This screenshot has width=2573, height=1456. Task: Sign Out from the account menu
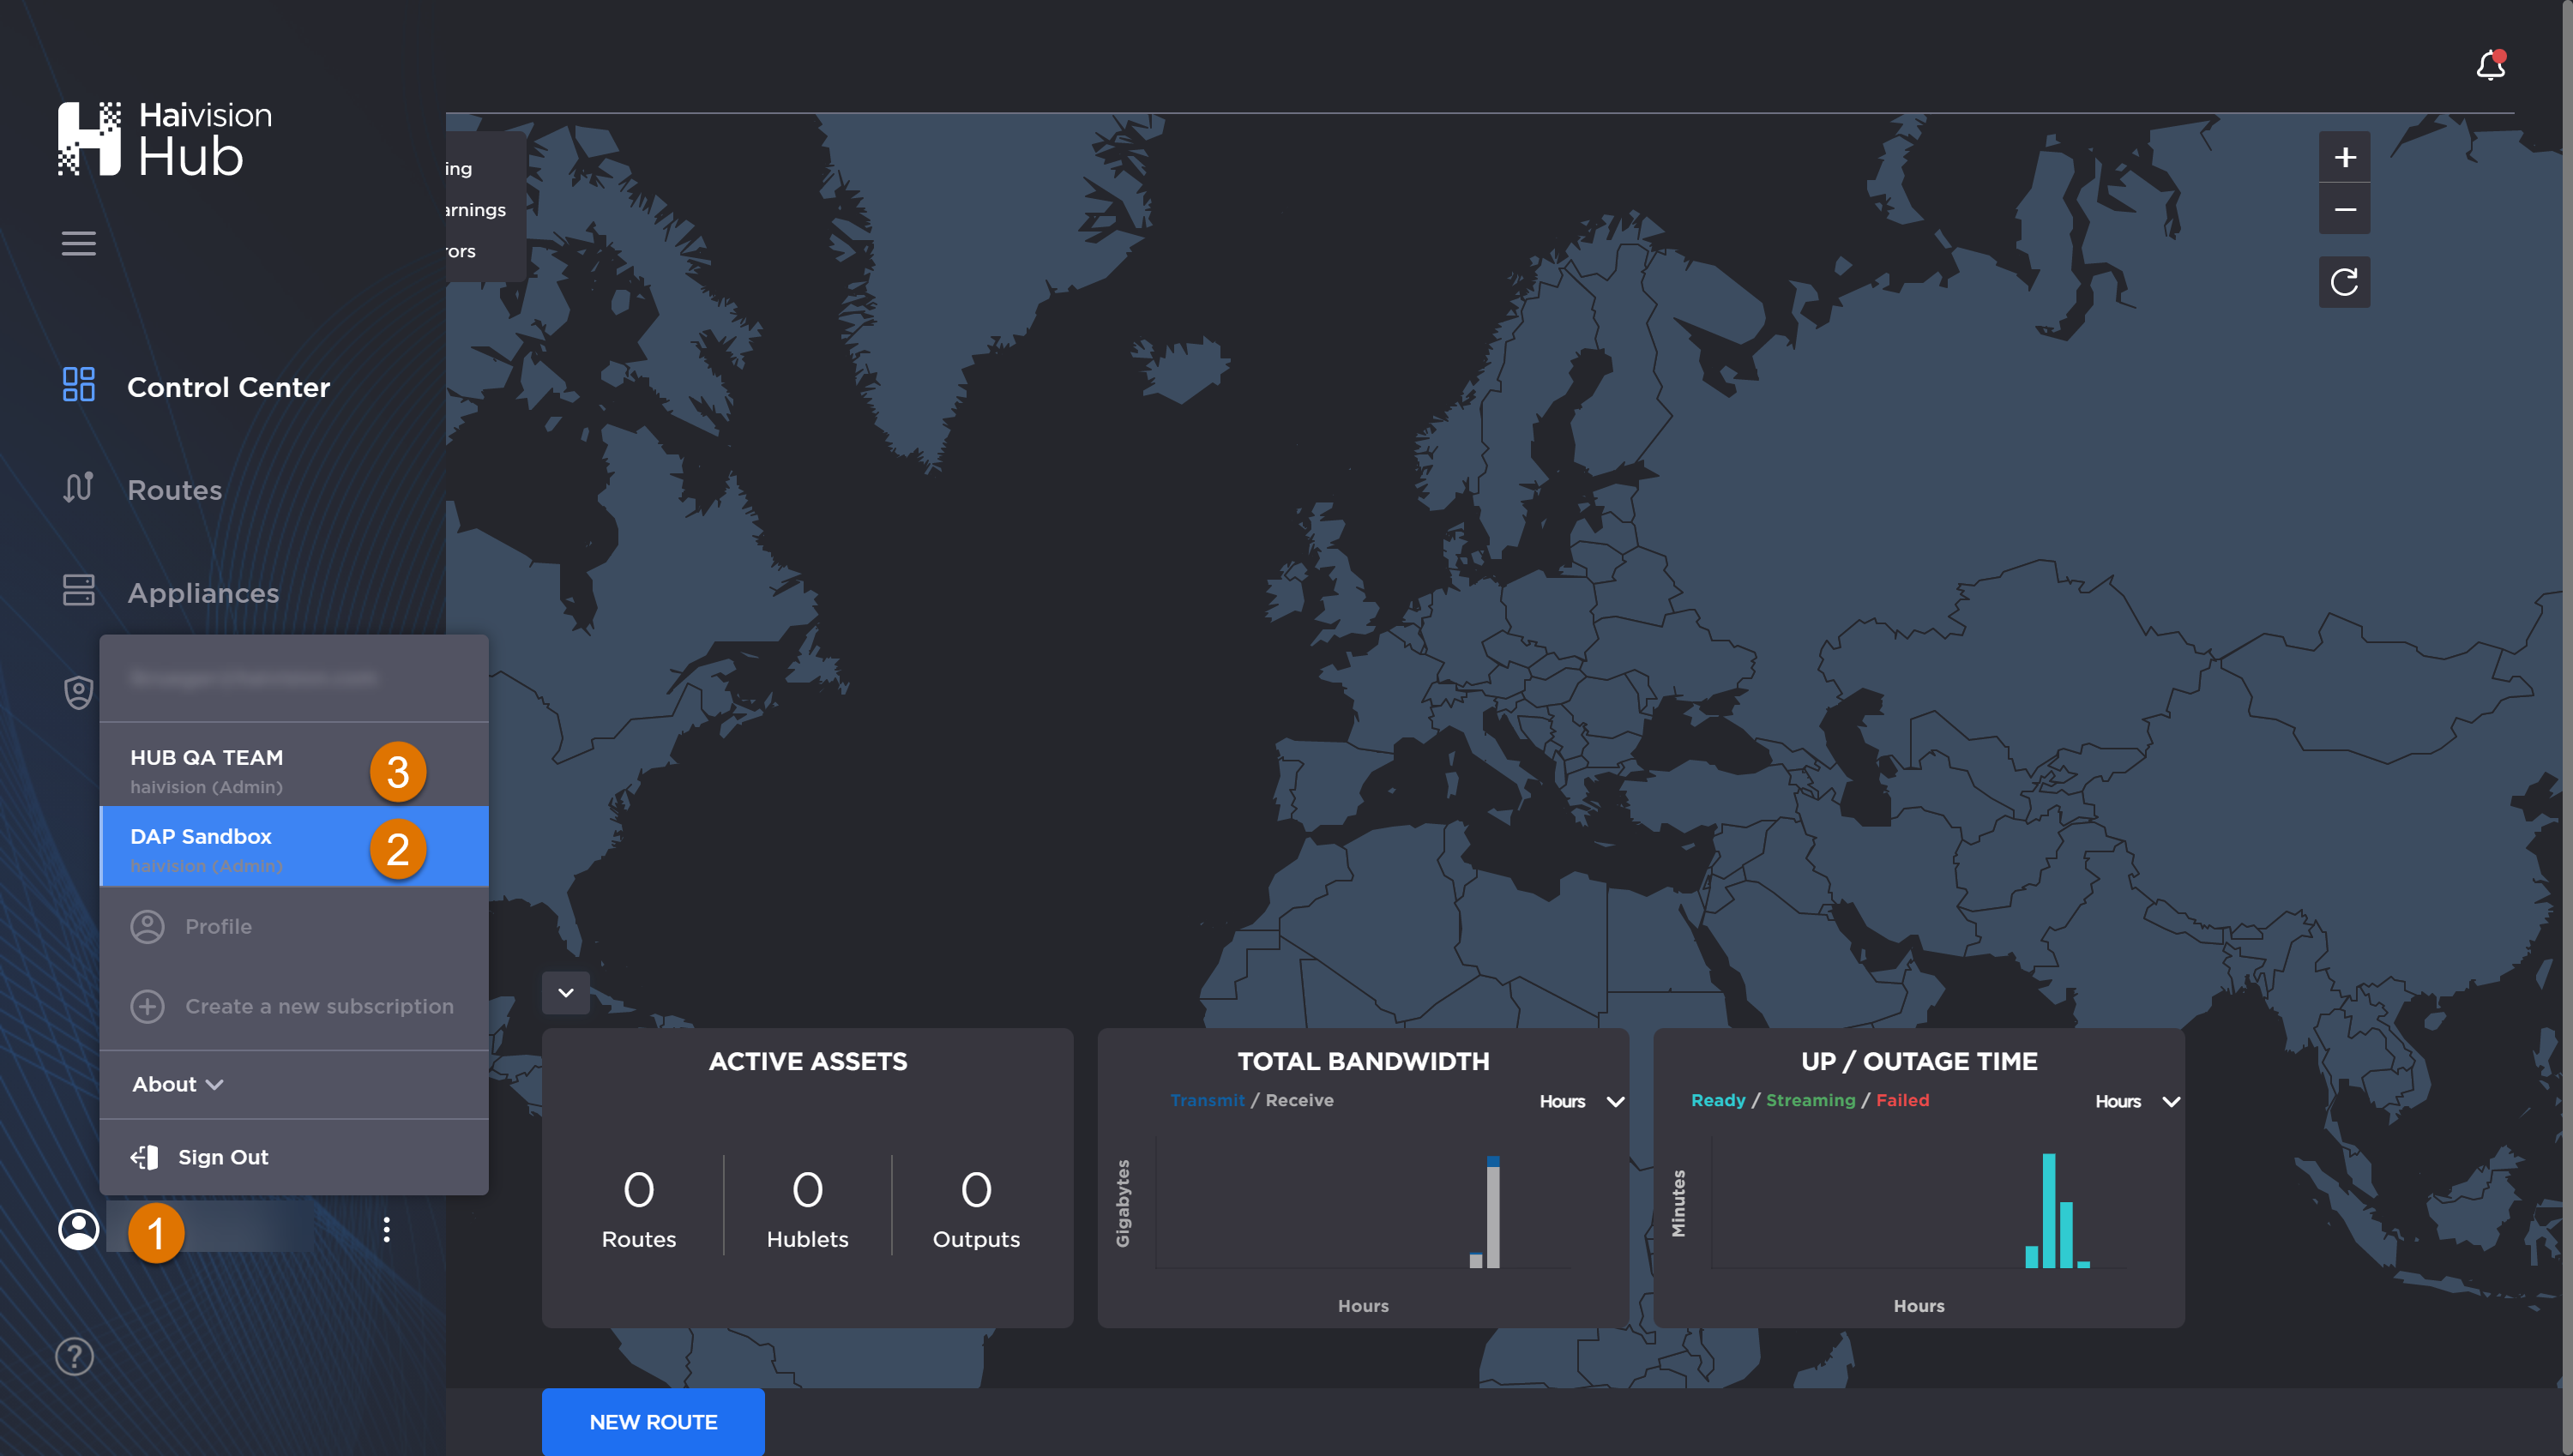[222, 1156]
